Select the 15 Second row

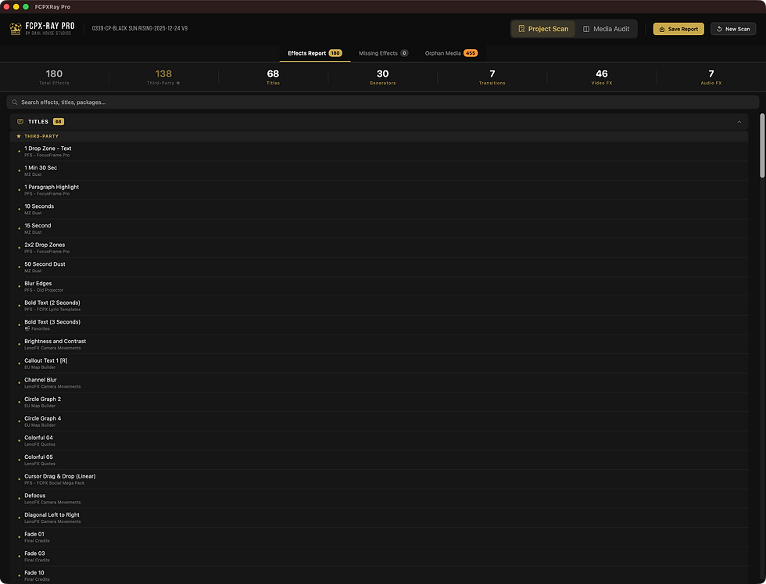[379, 229]
